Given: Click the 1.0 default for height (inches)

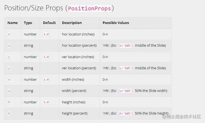Looking at the screenshot, I should point(46,102).
